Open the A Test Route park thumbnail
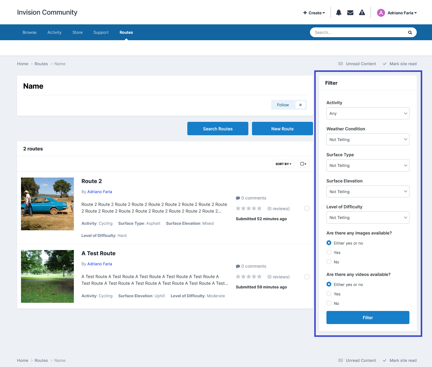The height and width of the screenshot is (367, 432). click(x=47, y=276)
